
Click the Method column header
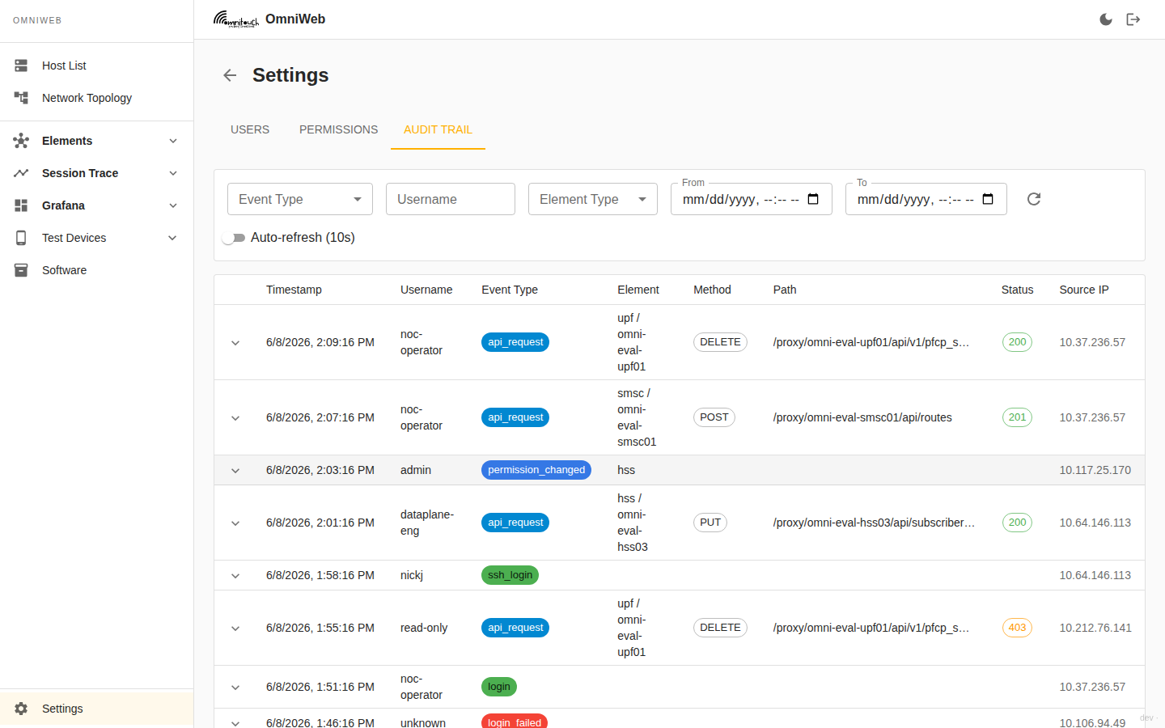tap(712, 290)
